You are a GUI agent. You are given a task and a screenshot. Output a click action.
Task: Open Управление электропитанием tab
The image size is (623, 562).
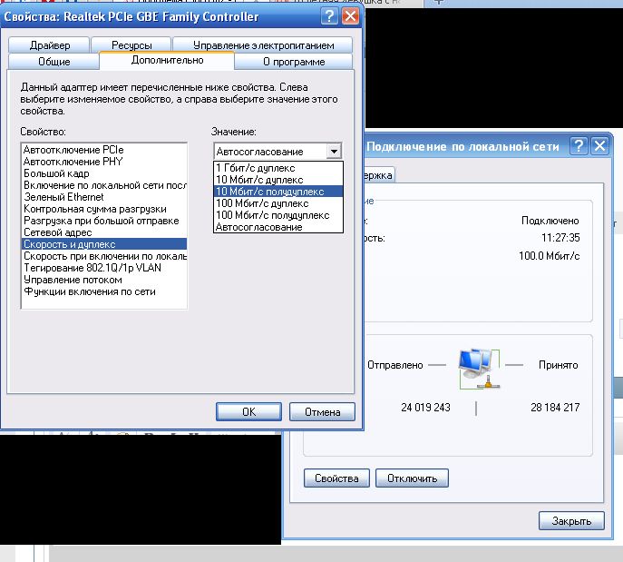(263, 45)
